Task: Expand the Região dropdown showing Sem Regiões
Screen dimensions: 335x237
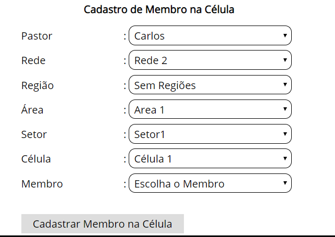Action: (209, 85)
